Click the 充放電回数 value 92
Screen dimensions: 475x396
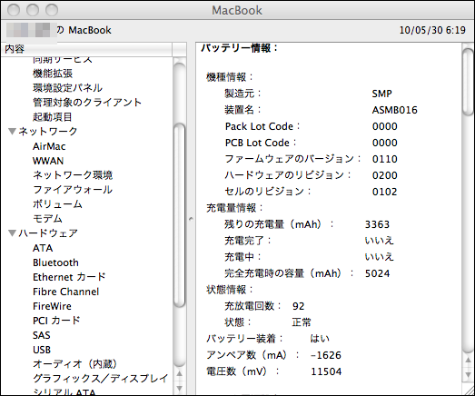pos(299,306)
